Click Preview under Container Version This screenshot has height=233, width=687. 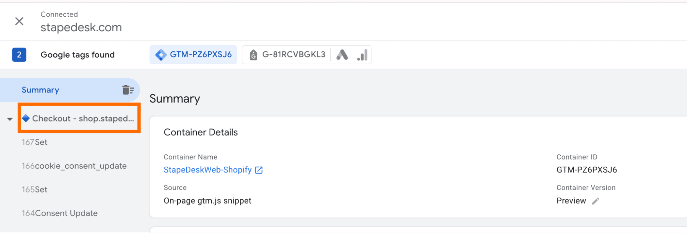571,201
